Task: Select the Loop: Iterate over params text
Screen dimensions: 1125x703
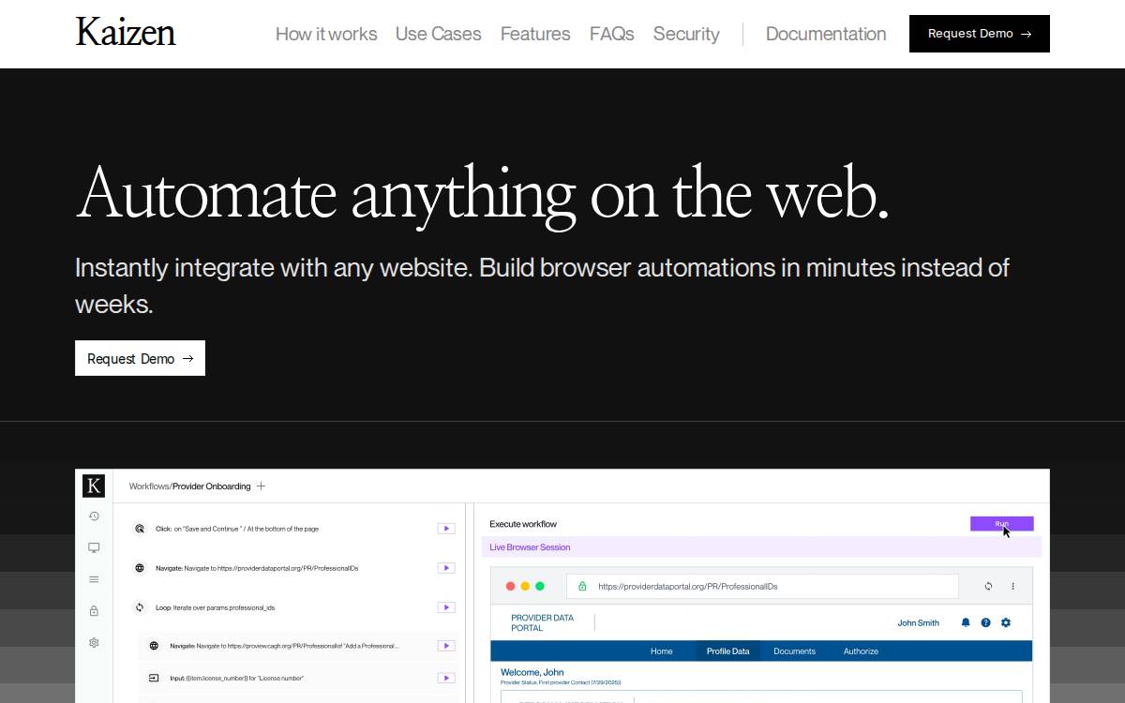Action: (215, 607)
